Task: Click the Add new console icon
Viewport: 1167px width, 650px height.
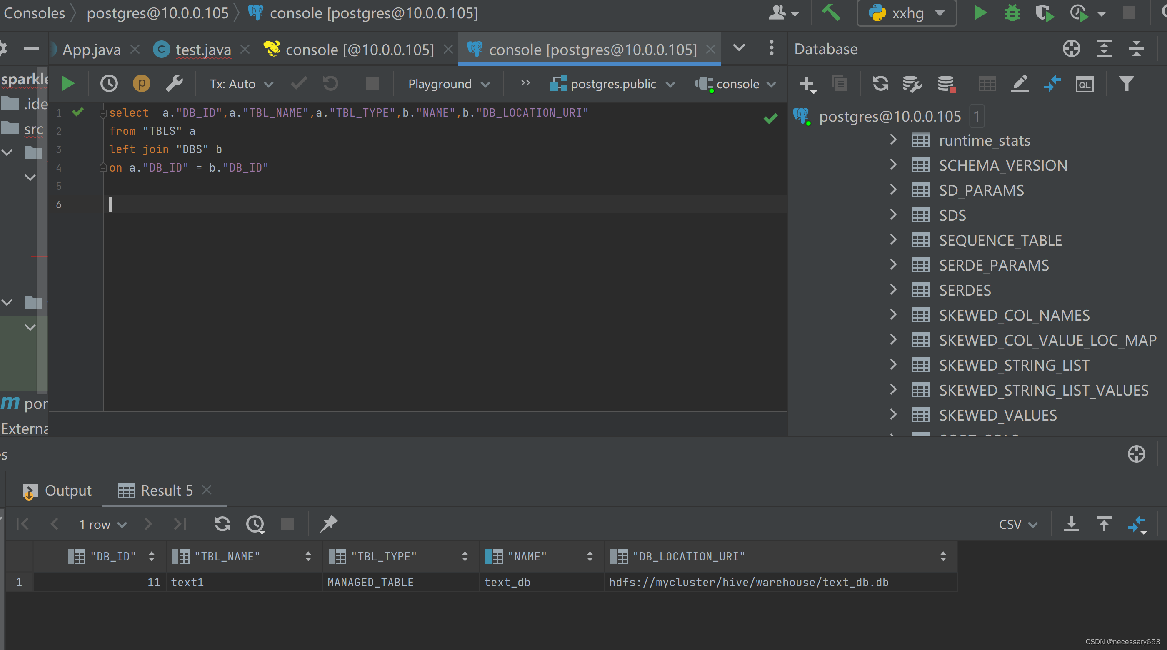Action: [x=807, y=84]
